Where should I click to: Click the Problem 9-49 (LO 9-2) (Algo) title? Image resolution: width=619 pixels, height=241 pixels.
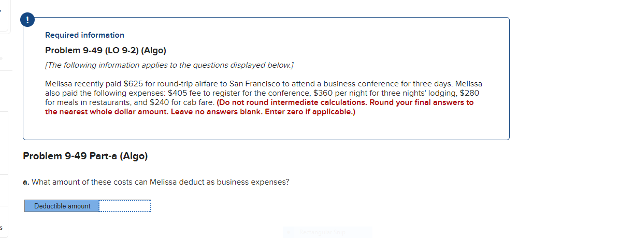[105, 51]
